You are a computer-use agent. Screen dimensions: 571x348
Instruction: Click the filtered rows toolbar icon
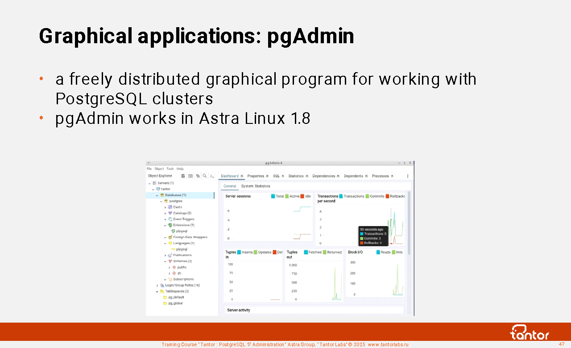[198, 176]
